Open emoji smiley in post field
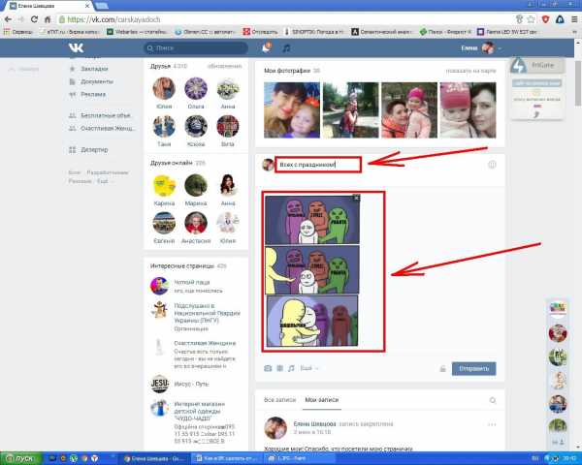 tap(492, 165)
